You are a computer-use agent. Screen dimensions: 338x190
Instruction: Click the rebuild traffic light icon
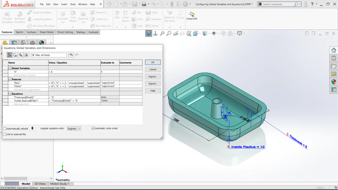[32, 128]
